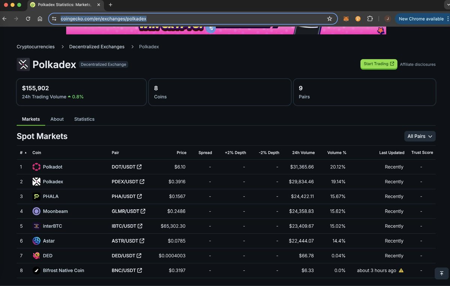Click the Moonbeam coin name

(x=55, y=211)
